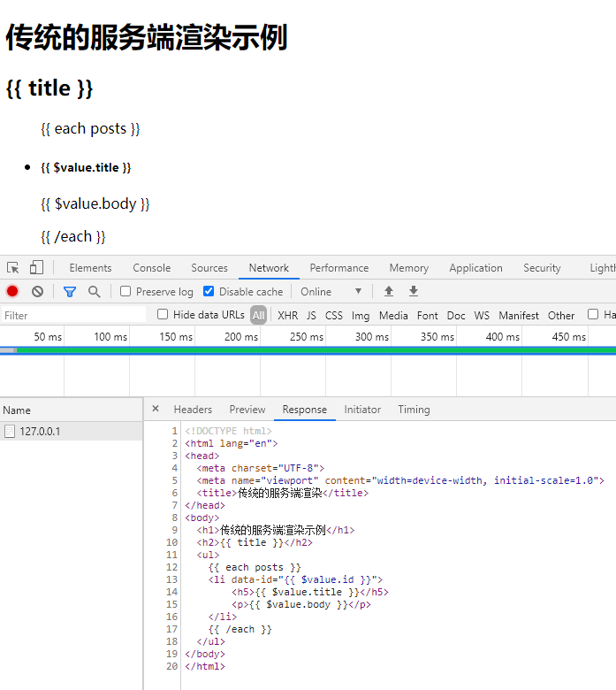Click the document icon beside 127.0.0.1

tap(10, 432)
